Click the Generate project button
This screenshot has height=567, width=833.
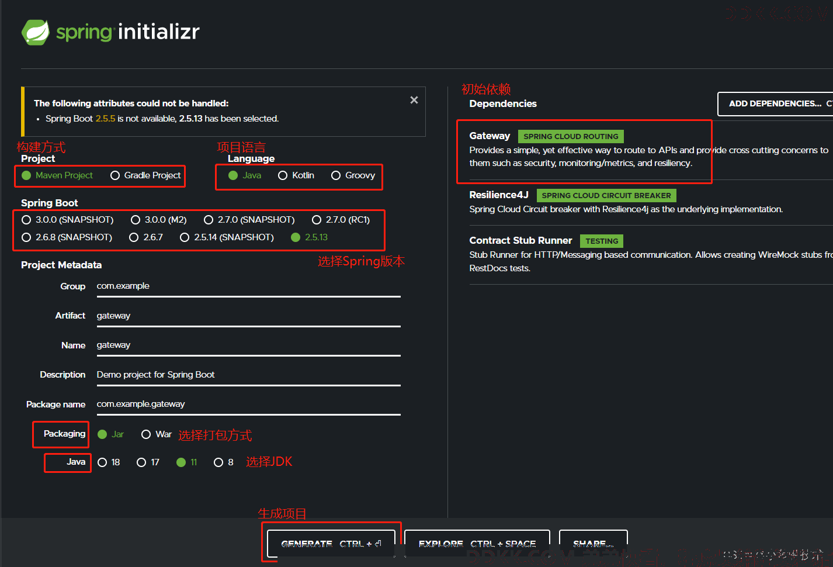pos(331,544)
